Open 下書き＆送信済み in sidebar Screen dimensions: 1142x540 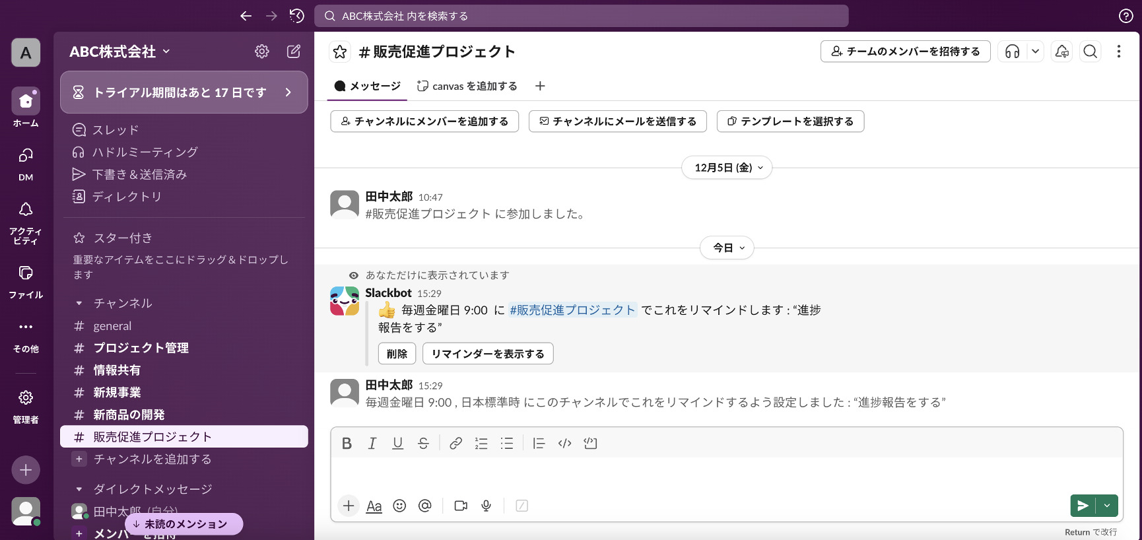184,174
